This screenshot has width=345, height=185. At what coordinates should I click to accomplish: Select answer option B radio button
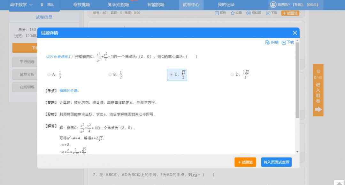(110, 75)
